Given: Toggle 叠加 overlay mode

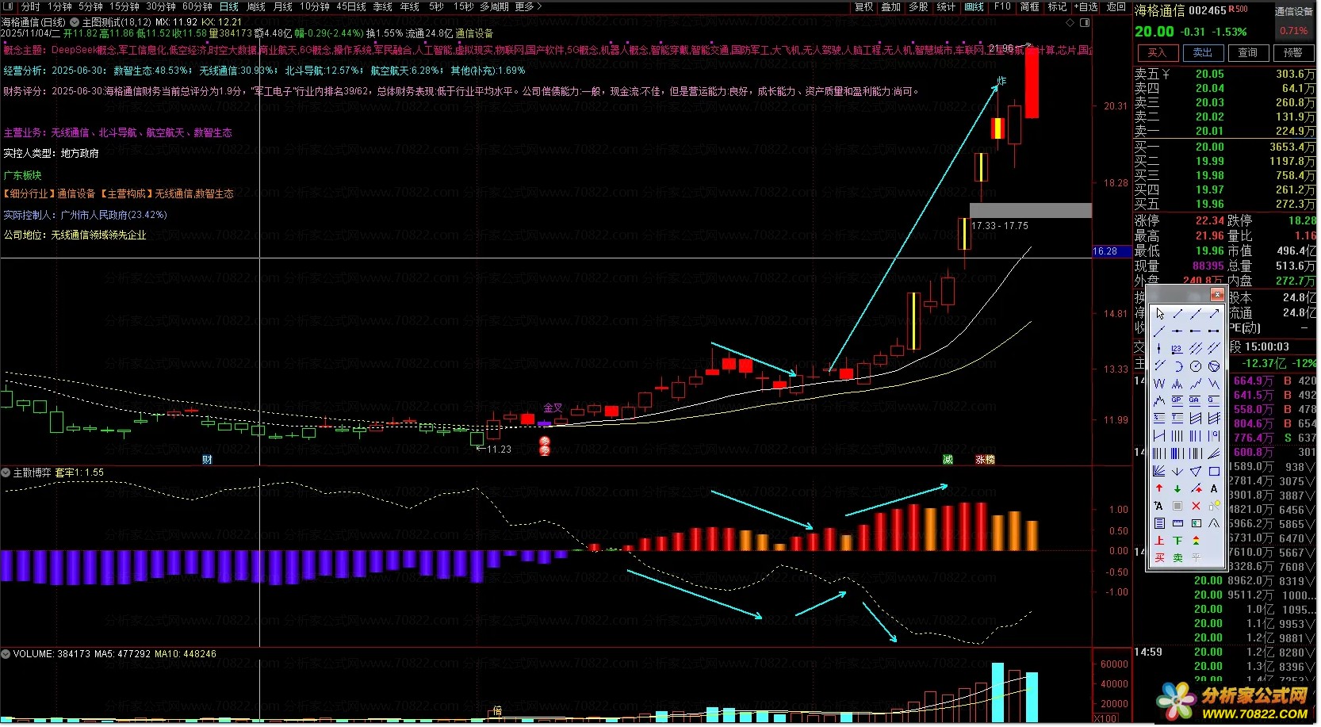Looking at the screenshot, I should 891,6.
